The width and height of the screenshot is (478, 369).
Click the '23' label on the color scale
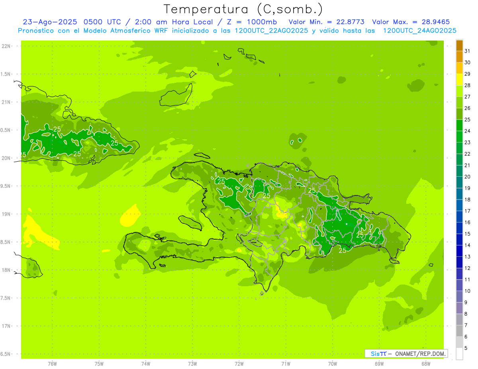tap(467, 142)
